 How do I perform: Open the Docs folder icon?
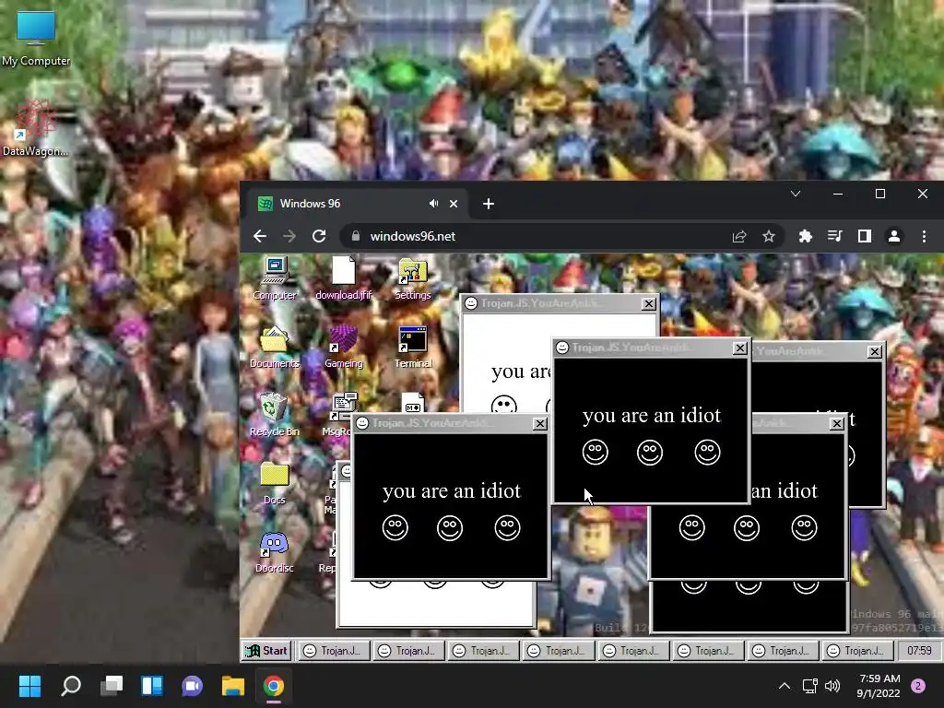pyautogui.click(x=275, y=483)
